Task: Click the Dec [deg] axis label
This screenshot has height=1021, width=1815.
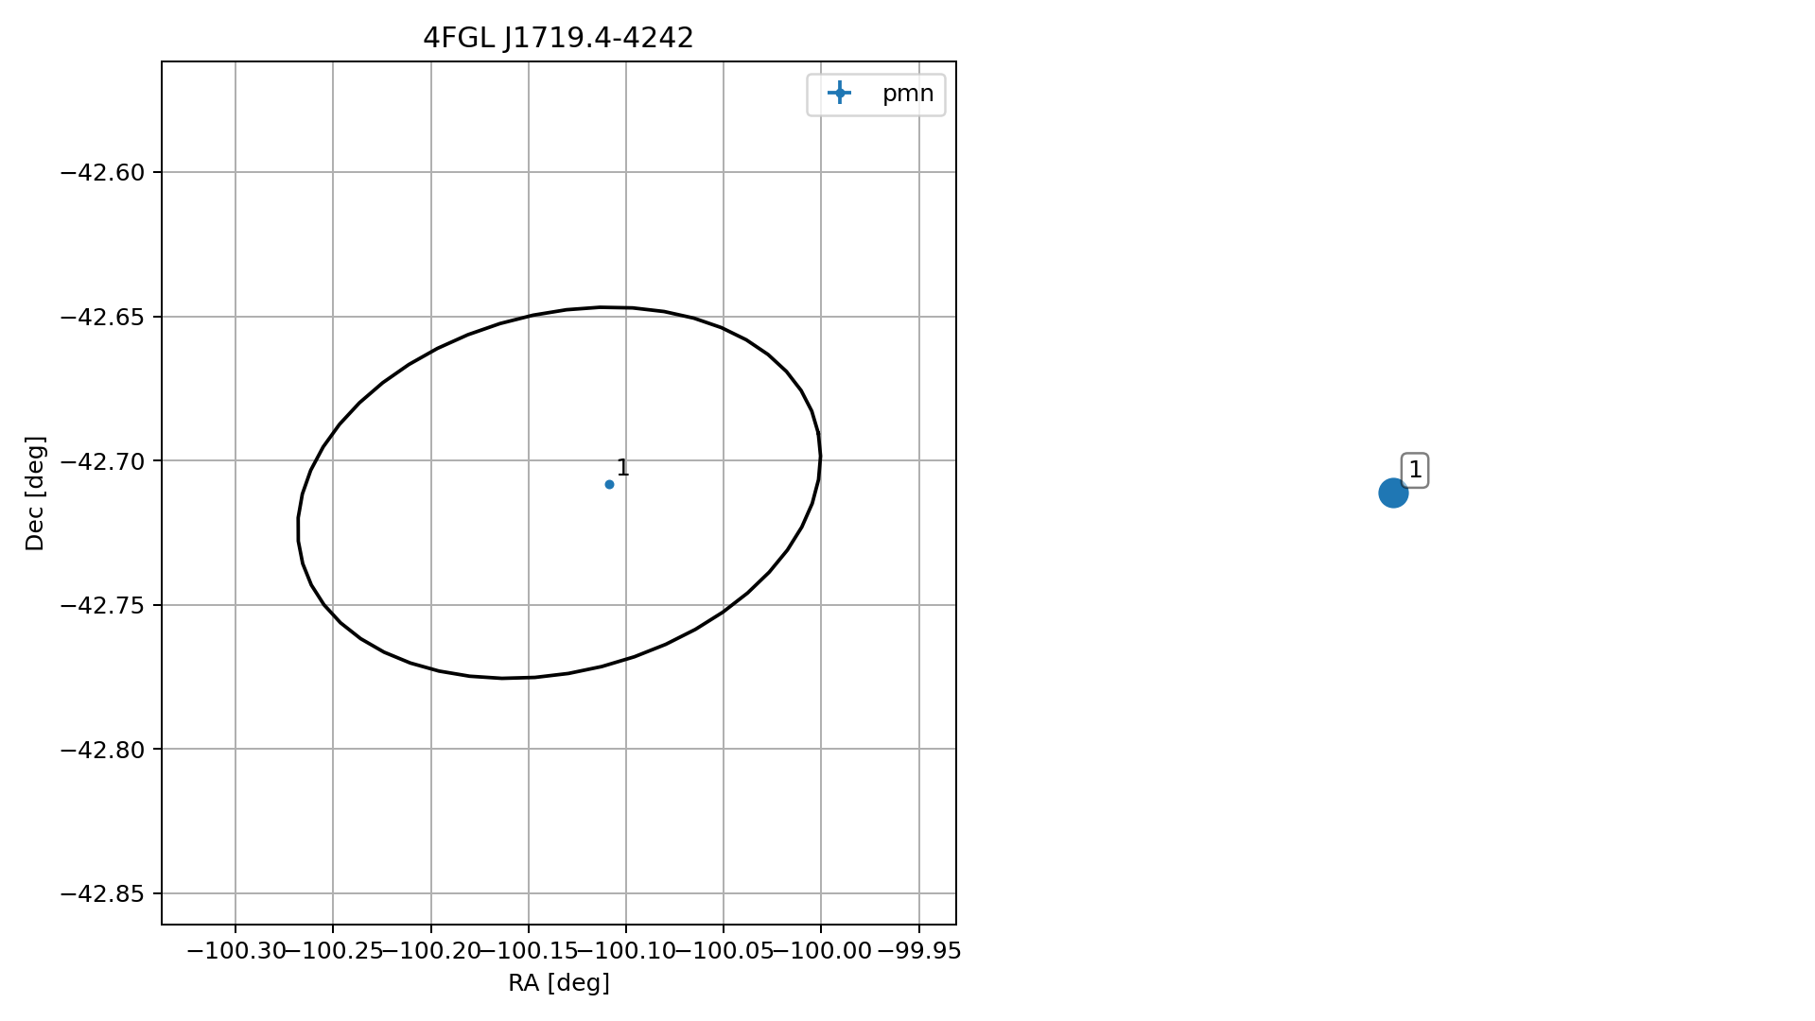Action: tap(35, 493)
